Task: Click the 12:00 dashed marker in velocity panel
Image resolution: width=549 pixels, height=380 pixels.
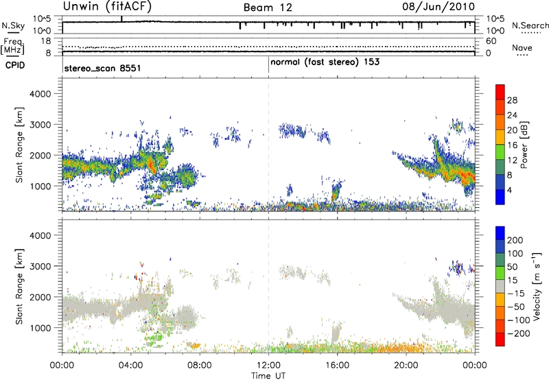Action: pos(268,286)
